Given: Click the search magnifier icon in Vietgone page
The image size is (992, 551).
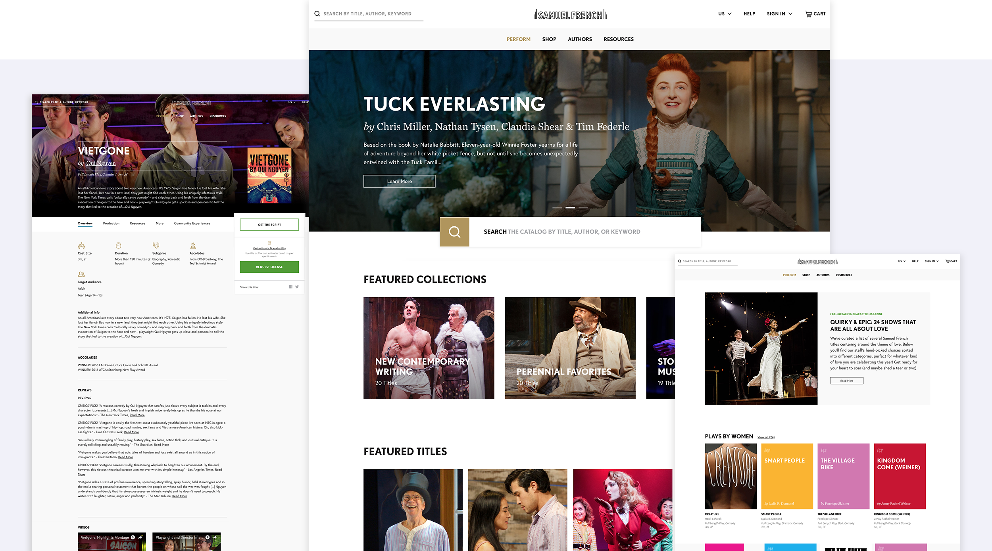Looking at the screenshot, I should 36,102.
